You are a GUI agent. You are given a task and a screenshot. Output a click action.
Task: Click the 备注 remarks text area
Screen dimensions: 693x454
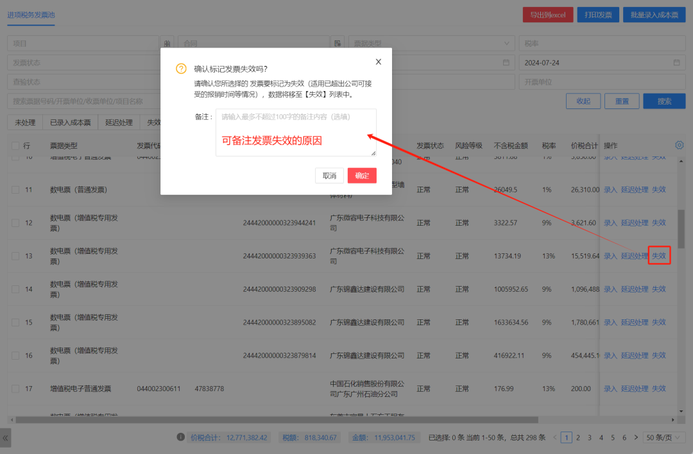point(296,133)
